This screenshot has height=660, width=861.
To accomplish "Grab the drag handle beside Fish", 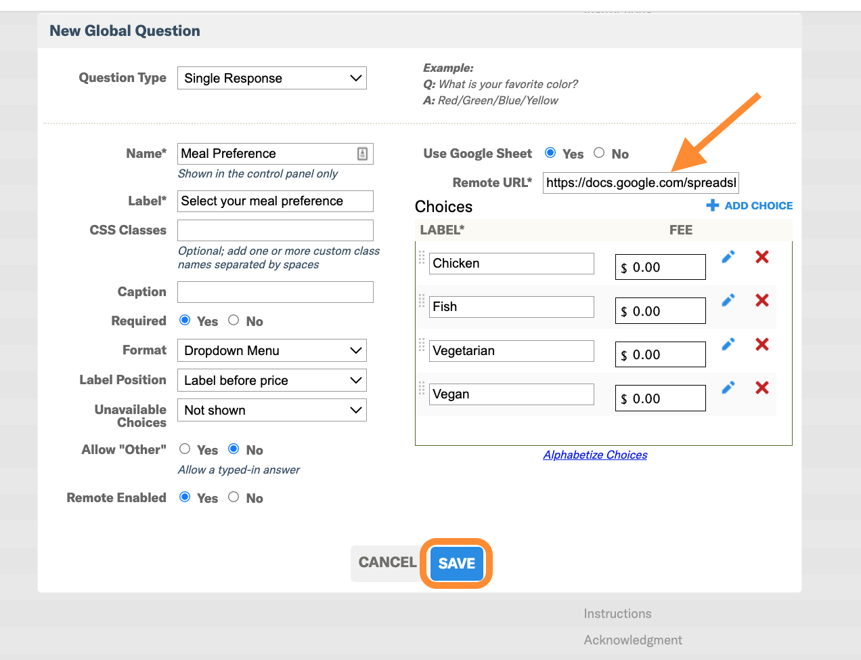I will pos(422,301).
